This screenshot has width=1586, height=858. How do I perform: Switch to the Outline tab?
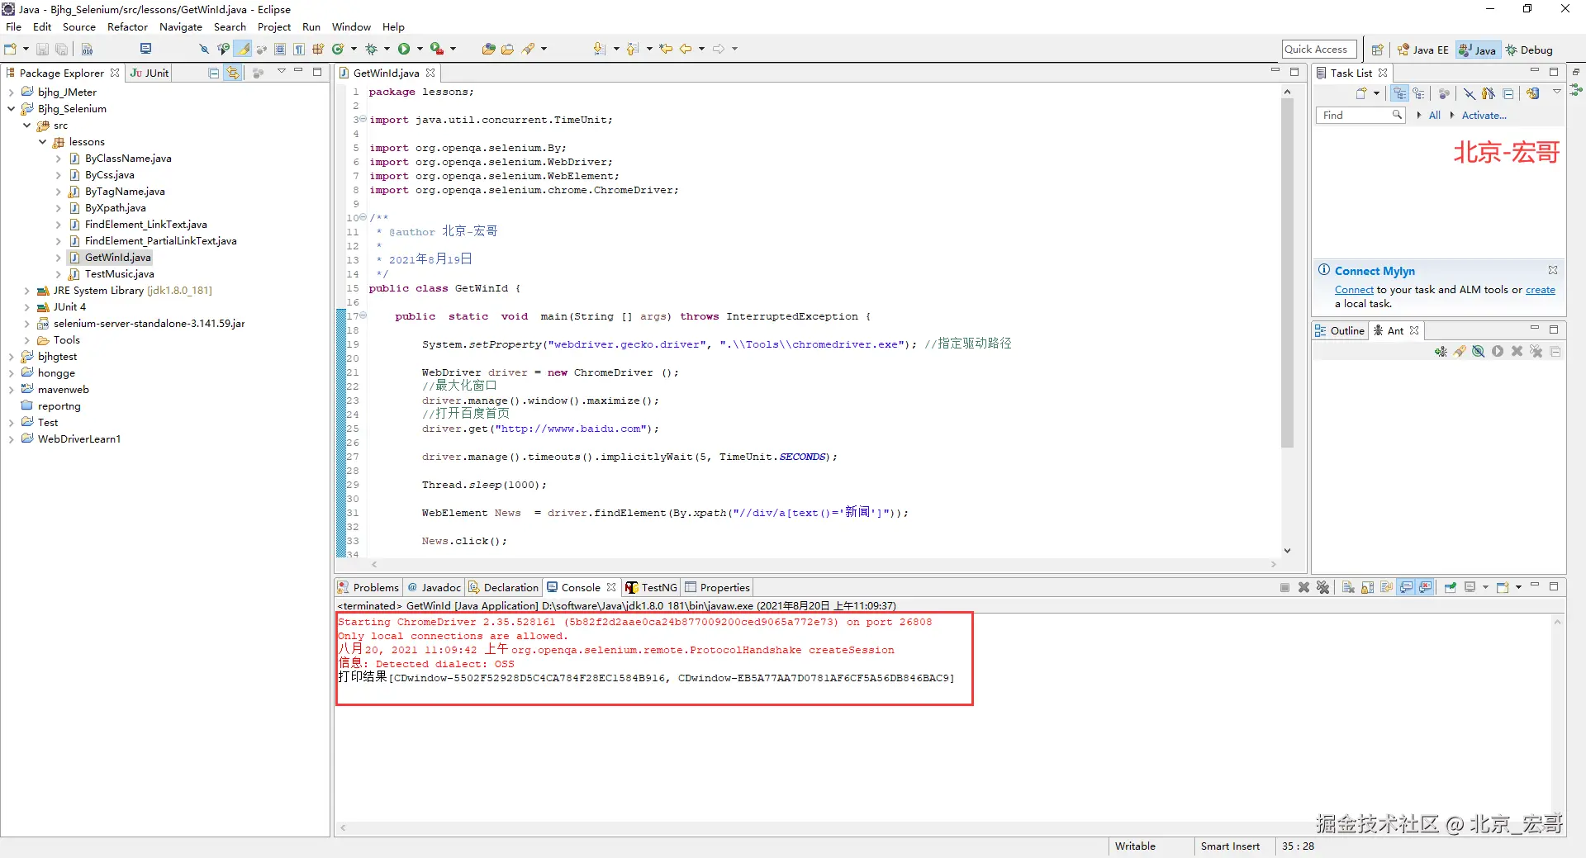(x=1340, y=331)
